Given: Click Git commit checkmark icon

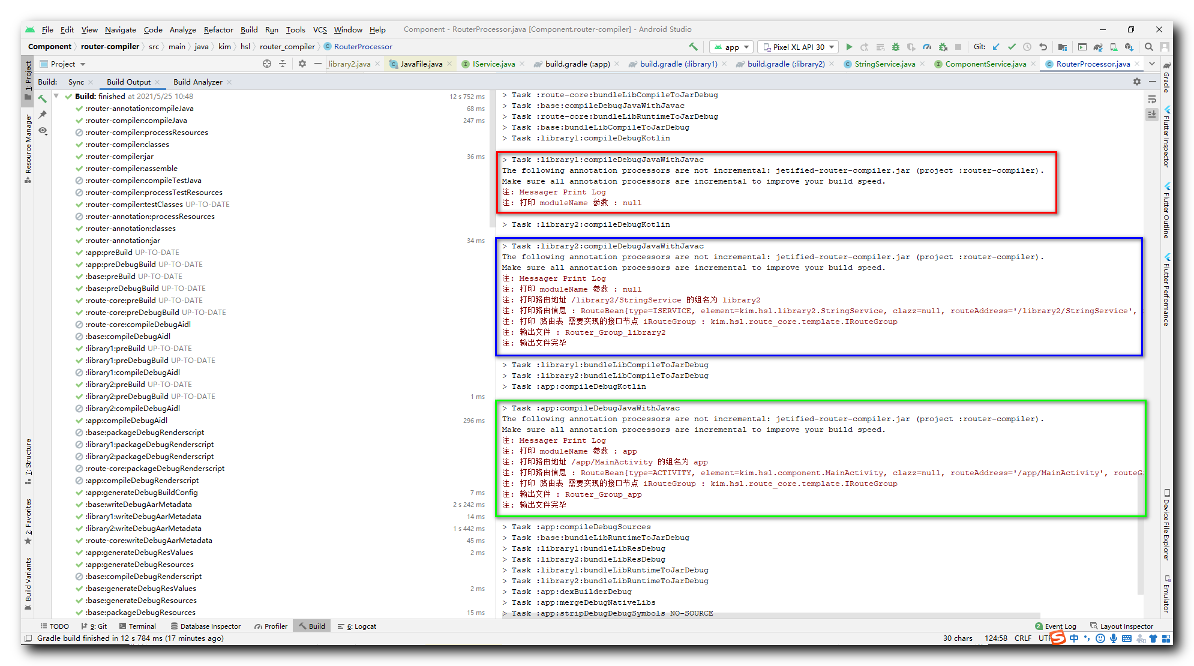Looking at the screenshot, I should (1012, 47).
